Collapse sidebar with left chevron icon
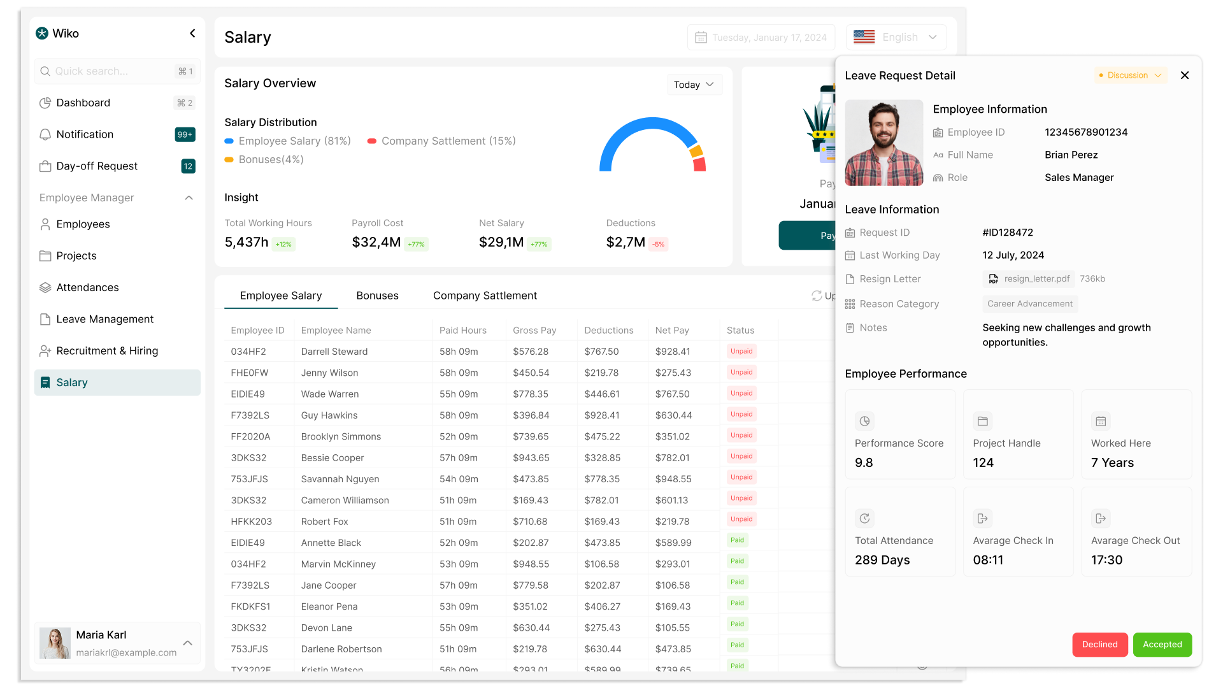The image size is (1223, 688). coord(192,33)
